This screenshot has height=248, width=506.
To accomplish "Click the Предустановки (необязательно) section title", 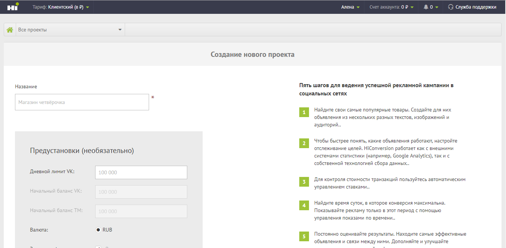I will [82, 151].
